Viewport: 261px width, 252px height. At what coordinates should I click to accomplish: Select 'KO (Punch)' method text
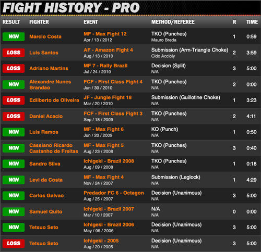164,129
